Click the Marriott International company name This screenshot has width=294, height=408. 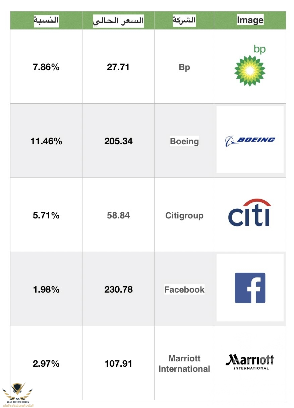[184, 364]
